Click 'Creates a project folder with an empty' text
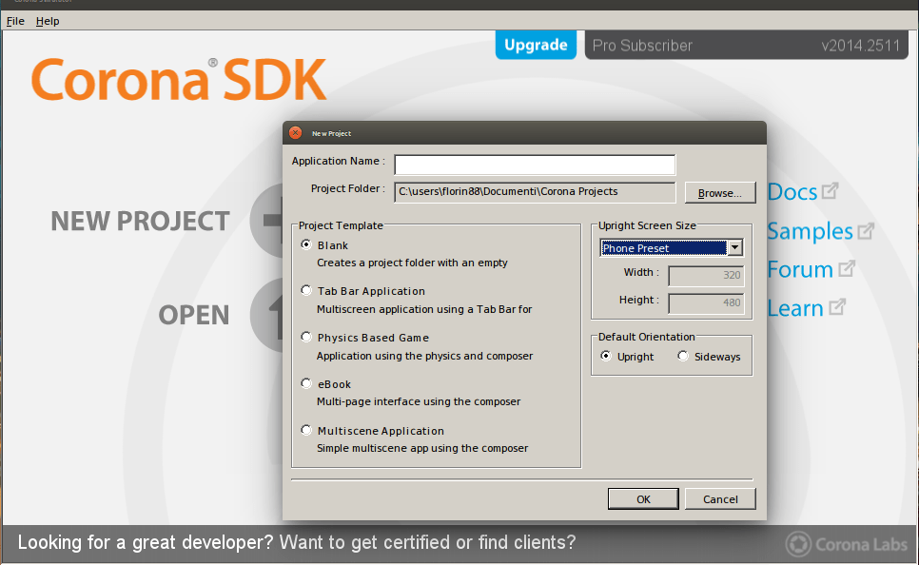The height and width of the screenshot is (565, 919). click(412, 263)
